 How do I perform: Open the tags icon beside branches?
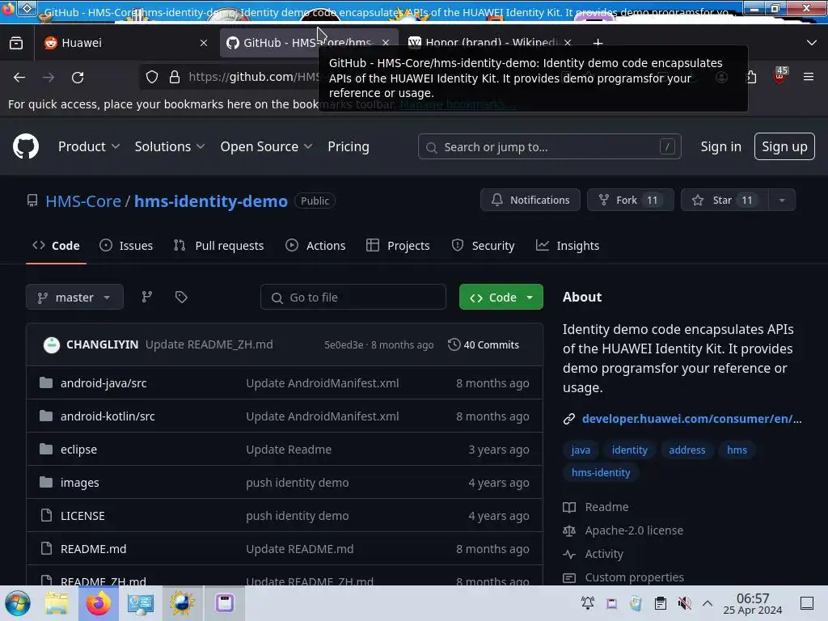181,298
